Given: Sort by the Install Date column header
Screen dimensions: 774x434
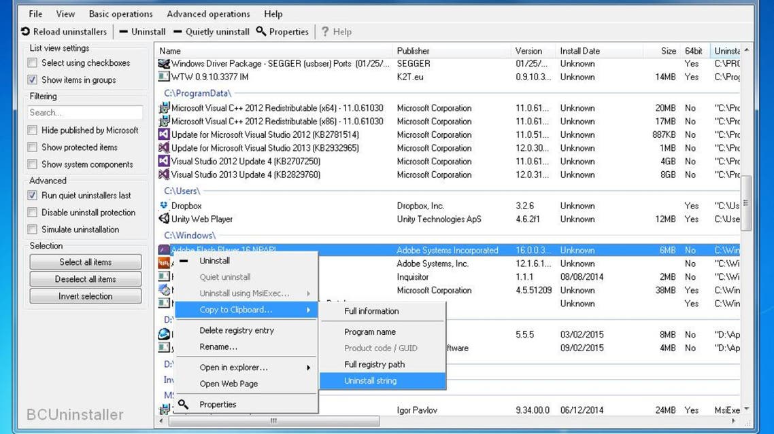Looking at the screenshot, I should coord(599,51).
